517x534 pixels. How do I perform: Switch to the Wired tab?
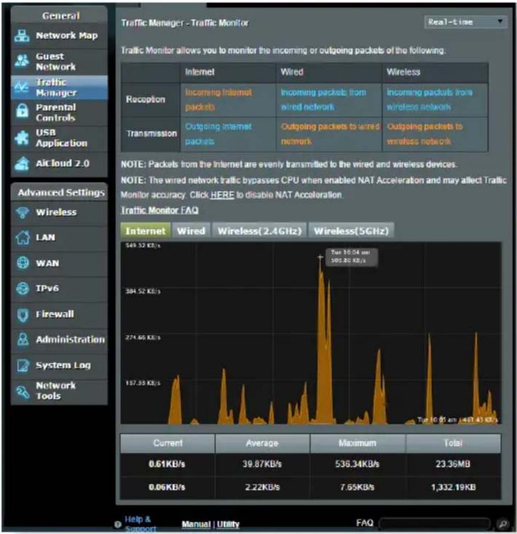(191, 231)
